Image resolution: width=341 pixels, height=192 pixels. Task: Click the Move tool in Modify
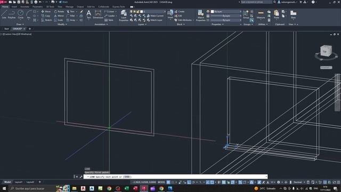click(46, 11)
